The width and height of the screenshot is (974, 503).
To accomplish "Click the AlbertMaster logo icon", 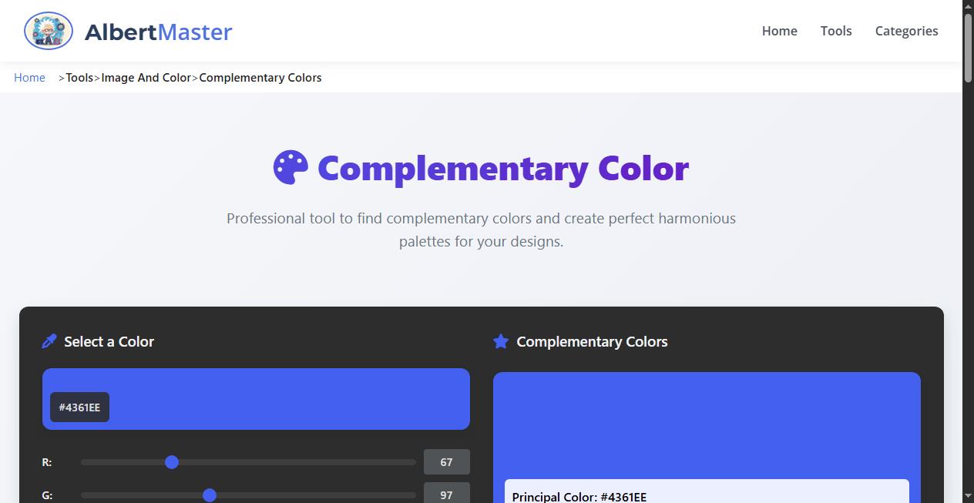I will (x=48, y=31).
